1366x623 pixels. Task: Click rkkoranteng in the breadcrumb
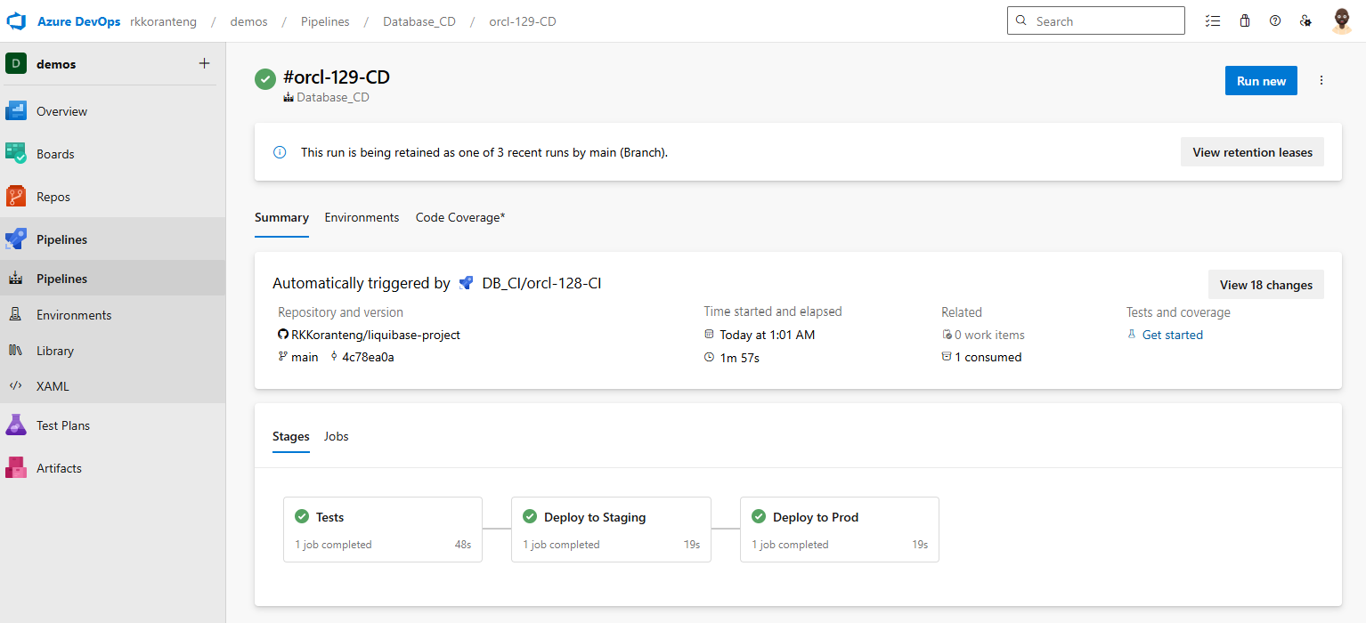tap(164, 21)
